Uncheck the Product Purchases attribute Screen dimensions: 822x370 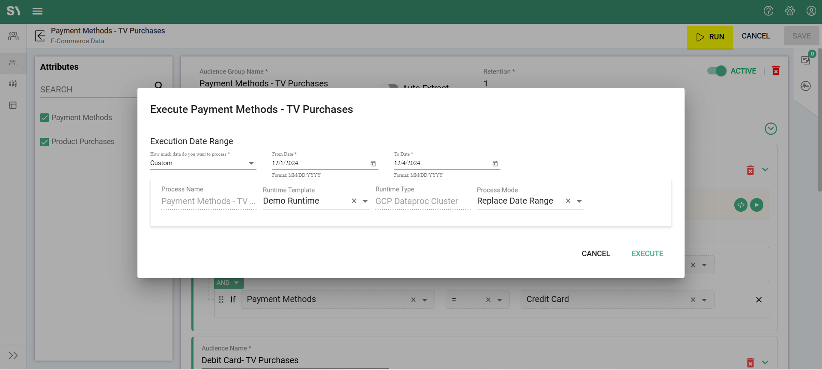pos(45,142)
